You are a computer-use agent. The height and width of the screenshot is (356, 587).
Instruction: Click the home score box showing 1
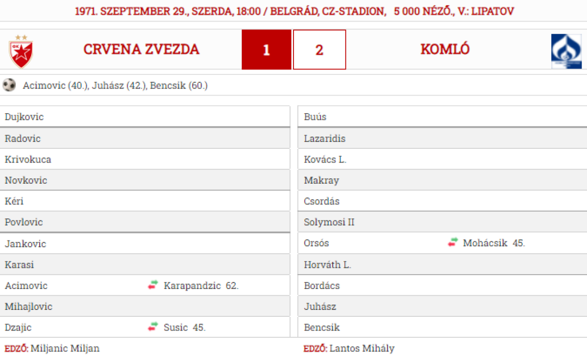pos(266,50)
